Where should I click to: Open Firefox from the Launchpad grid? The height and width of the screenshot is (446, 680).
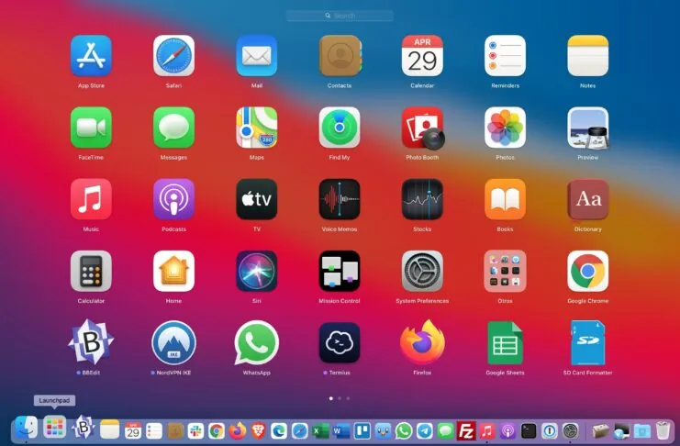(x=422, y=342)
